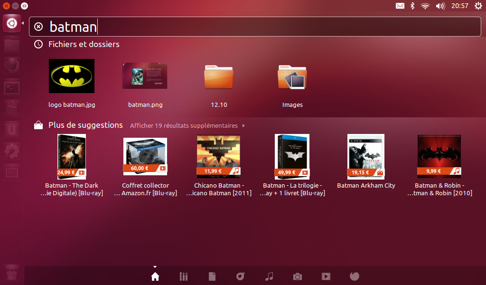The width and height of the screenshot is (486, 285).
Task: Open the Workspace Switcher in launcher
Action: click(x=12, y=173)
